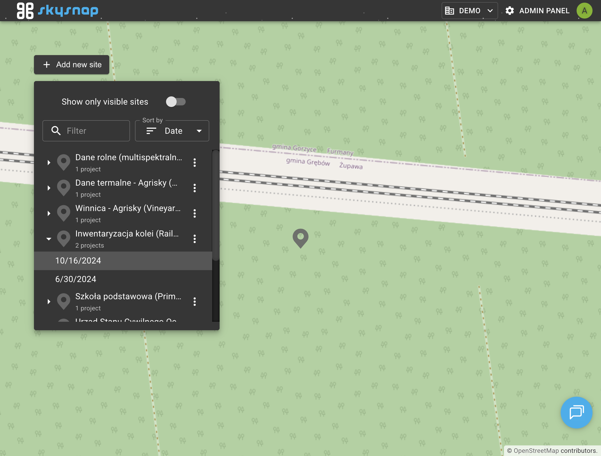This screenshot has height=456, width=601.
Task: Open options menu for Winnica - Agrisky
Action: click(195, 213)
